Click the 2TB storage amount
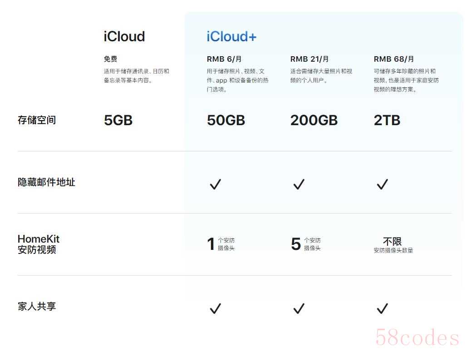 387,120
